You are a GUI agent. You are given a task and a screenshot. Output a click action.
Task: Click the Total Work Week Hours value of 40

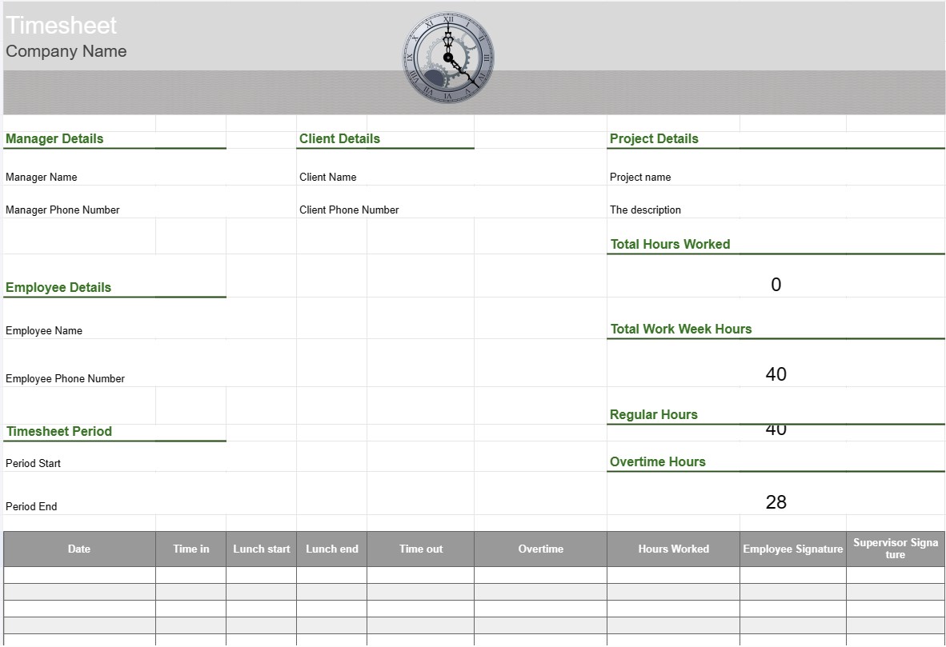774,373
